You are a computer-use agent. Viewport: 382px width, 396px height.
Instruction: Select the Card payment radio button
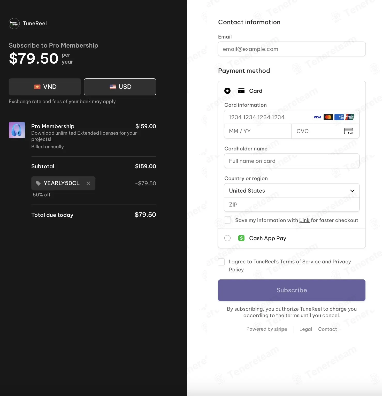pos(227,91)
